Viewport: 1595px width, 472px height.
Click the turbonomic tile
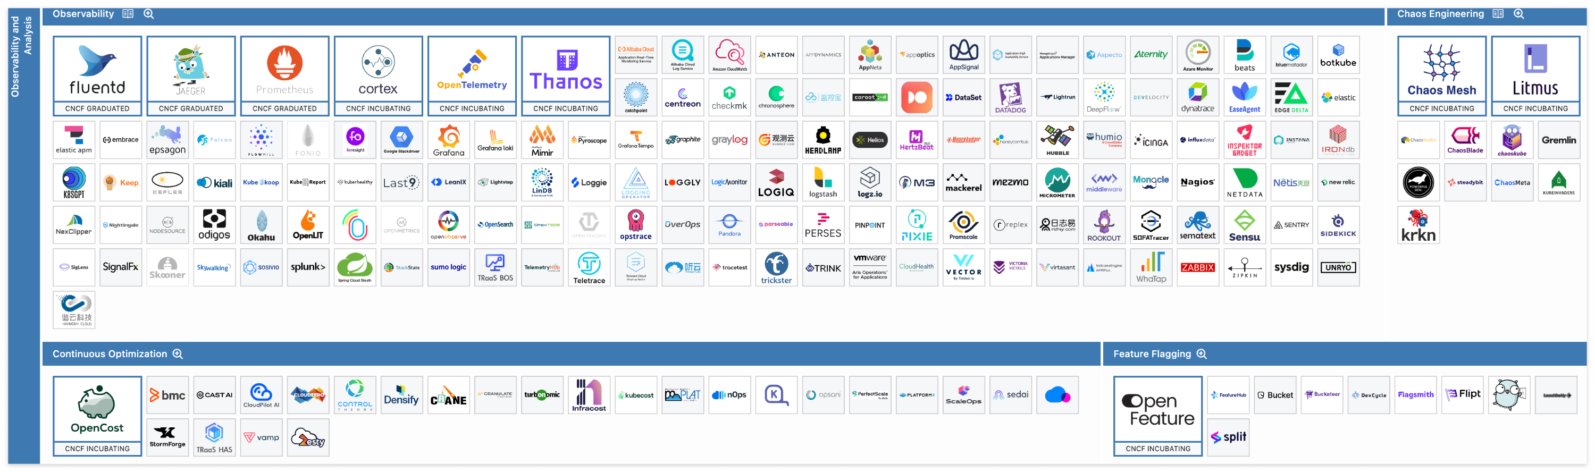(542, 394)
